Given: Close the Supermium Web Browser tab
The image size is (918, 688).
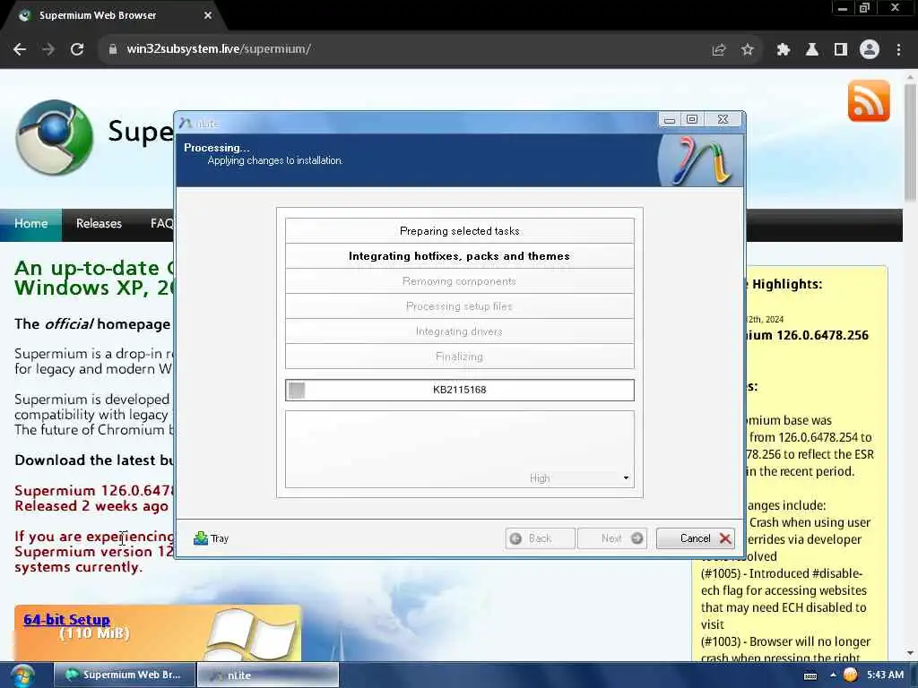Looking at the screenshot, I should point(208,16).
